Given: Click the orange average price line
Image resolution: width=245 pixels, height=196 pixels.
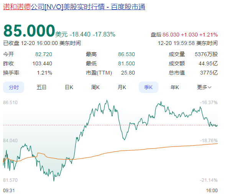Looking at the screenshot, I should coord(153,148).
